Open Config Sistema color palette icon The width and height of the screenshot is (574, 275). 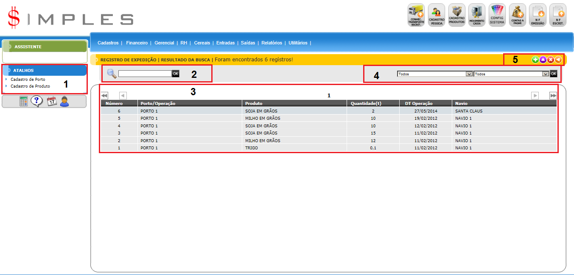(497, 15)
